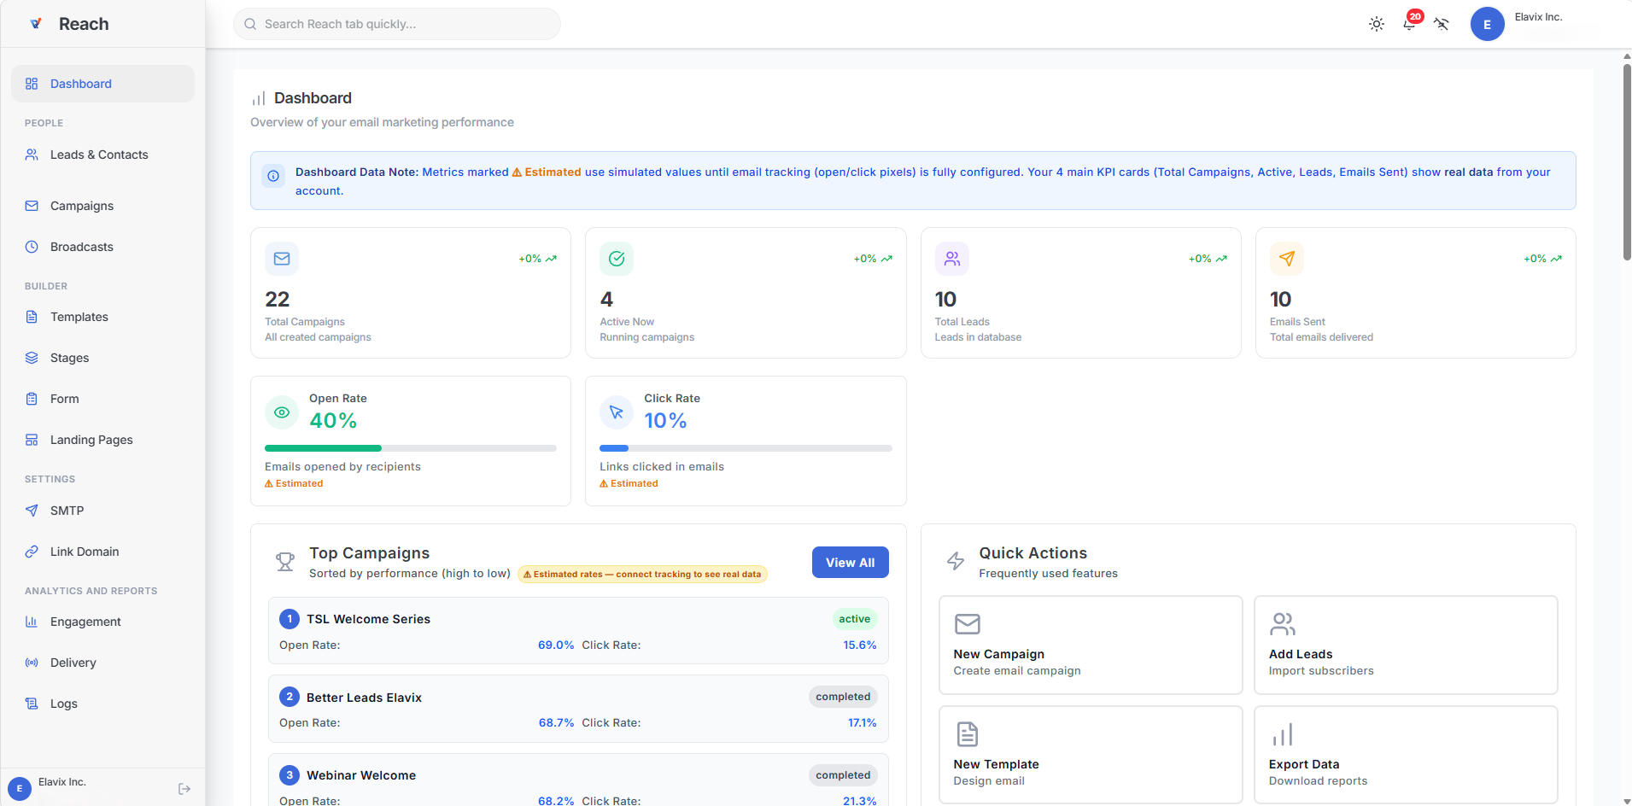
Task: Open the Better Leads Elavix campaign
Action: [x=578, y=709]
